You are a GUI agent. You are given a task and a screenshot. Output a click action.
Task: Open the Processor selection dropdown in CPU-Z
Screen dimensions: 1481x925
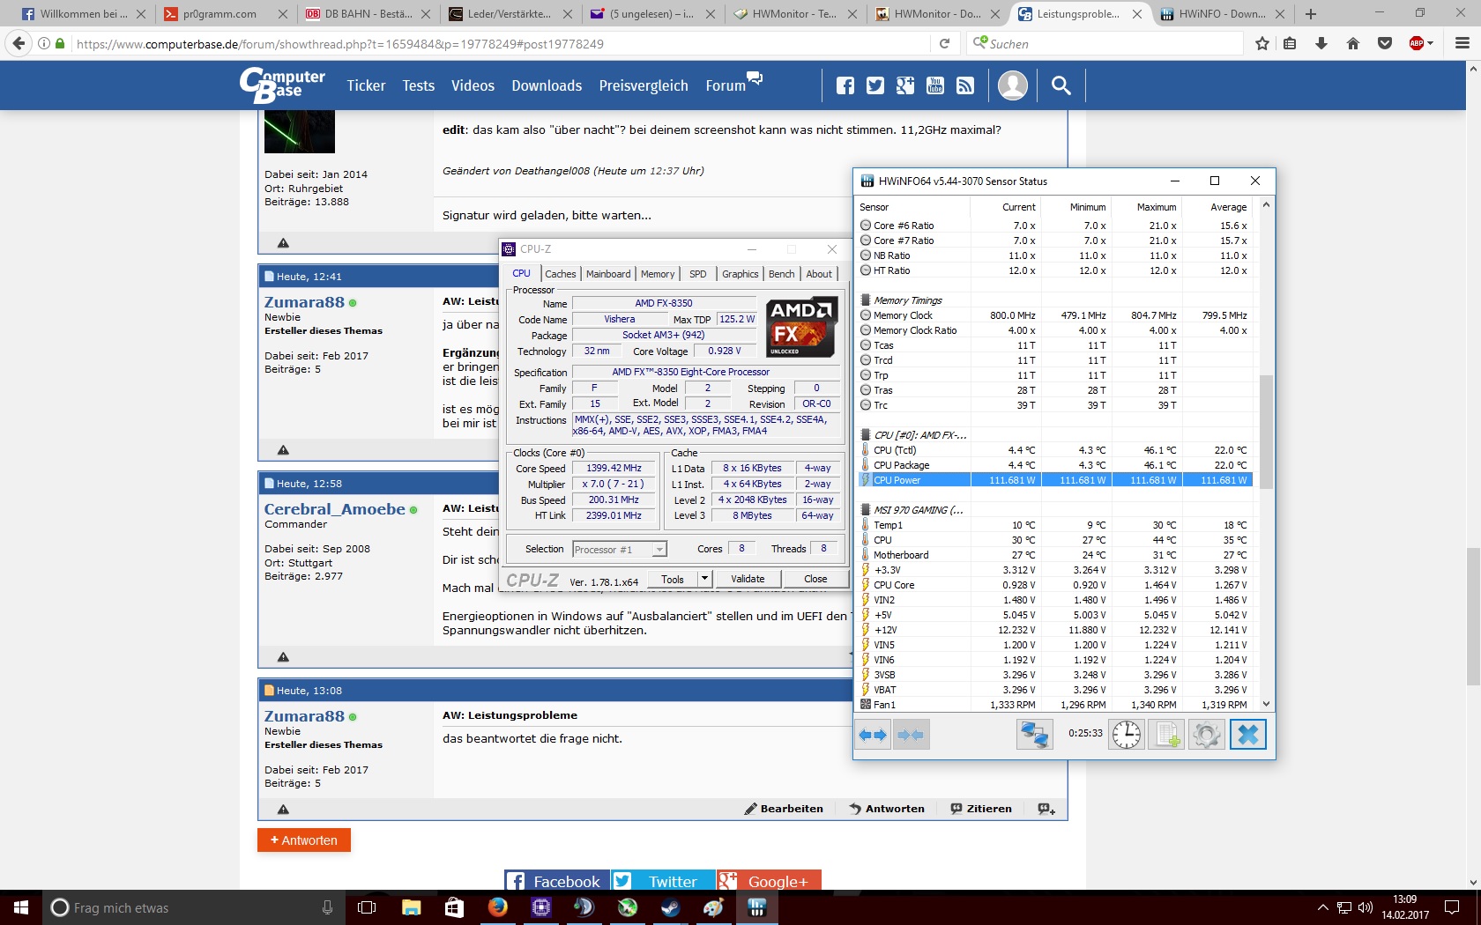659,550
